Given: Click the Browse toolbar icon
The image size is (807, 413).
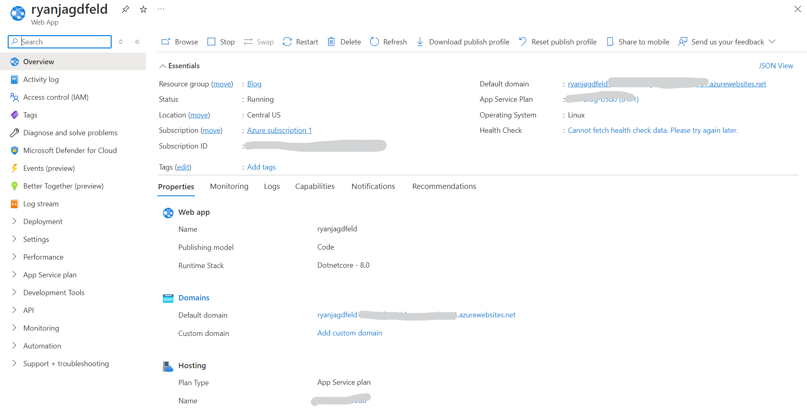Looking at the screenshot, I should click(x=166, y=42).
